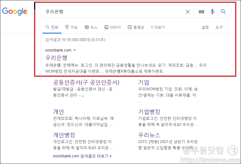This screenshot has width=241, height=164.
Task: Click the three-dot icon beside 더보기
Action: (152, 27)
